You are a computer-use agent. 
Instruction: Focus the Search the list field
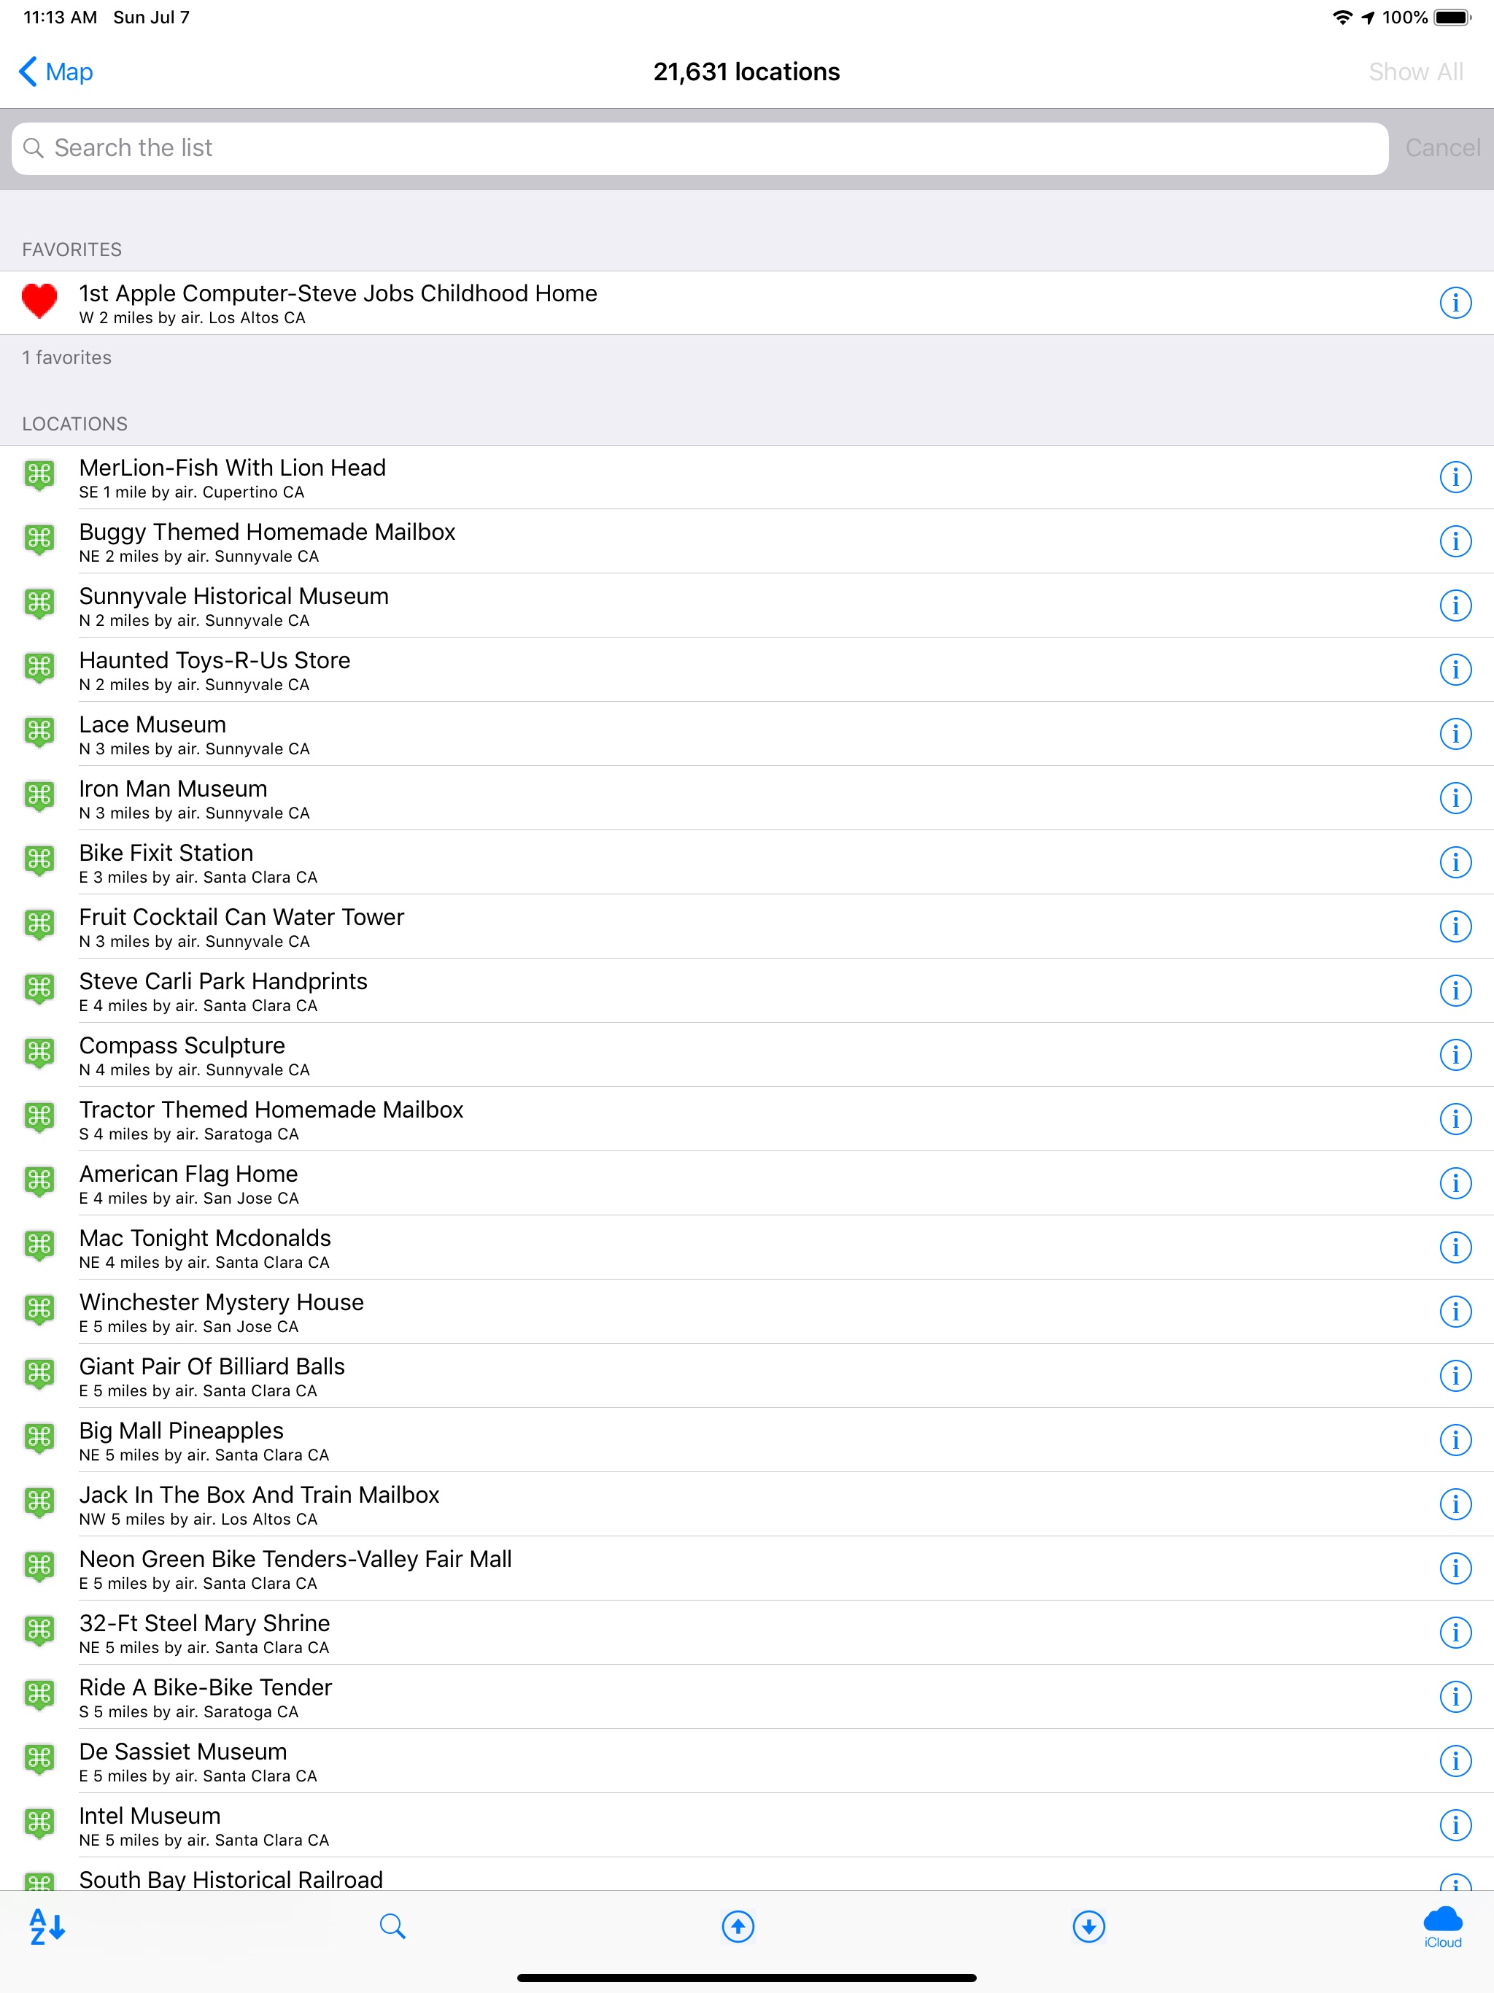700,149
